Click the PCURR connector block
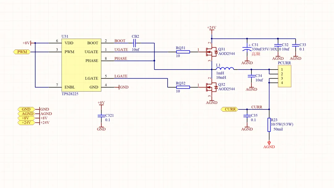The height and width of the screenshot is (188, 334). [285, 76]
